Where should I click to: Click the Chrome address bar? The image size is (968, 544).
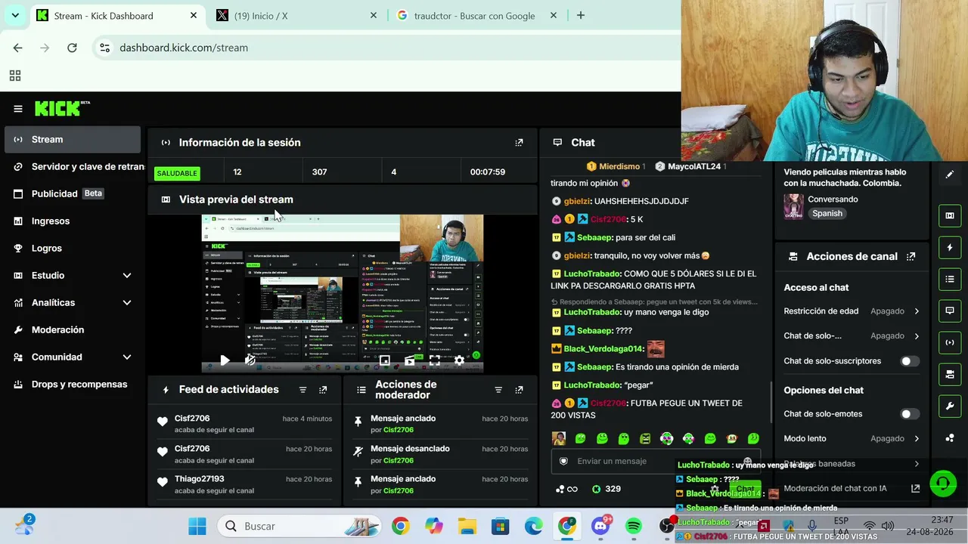(x=386, y=48)
